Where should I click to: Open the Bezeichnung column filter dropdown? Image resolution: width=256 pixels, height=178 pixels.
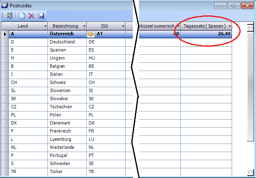(x=83, y=26)
